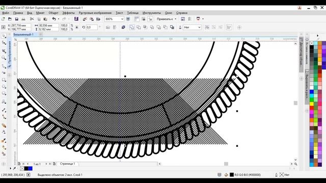Viewport: 326px width, 183px height.
Task: Toggle Show Guidelines in the toolbar
Action: (x=150, y=19)
